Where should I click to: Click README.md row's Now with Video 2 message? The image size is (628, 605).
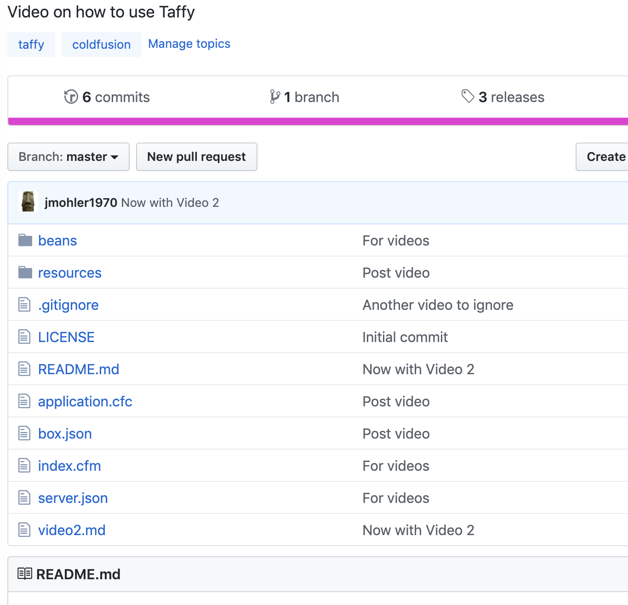click(x=418, y=369)
